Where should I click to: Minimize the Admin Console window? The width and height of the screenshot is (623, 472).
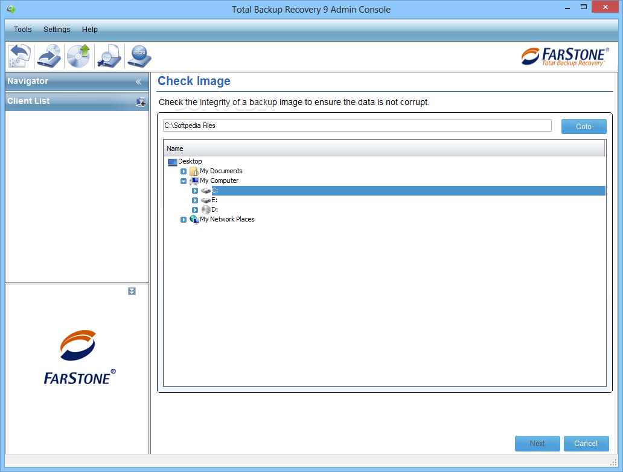coord(567,7)
